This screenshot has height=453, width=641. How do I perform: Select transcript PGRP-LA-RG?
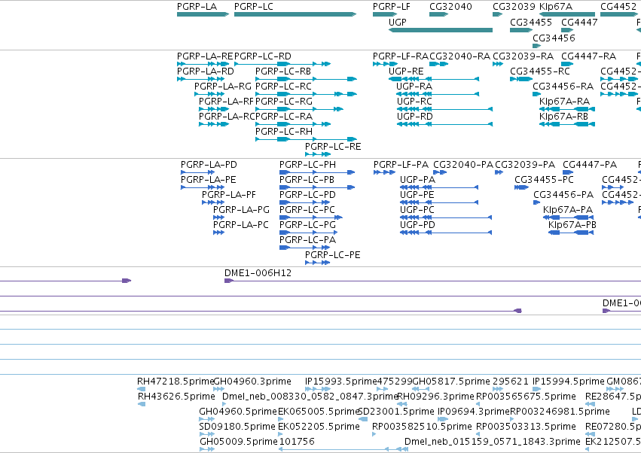click(209, 94)
